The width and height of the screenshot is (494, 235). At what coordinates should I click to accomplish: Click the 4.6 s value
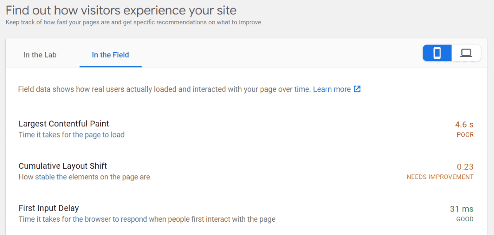(464, 125)
